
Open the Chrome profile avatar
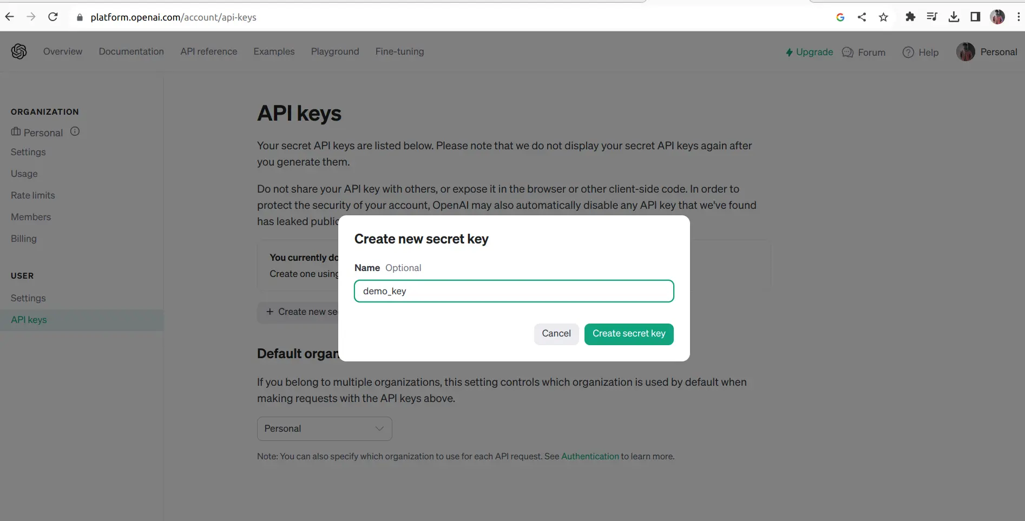[x=997, y=17]
